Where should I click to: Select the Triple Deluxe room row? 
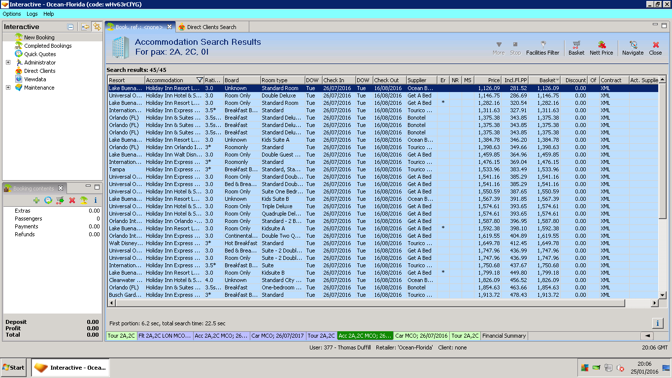coord(383,206)
